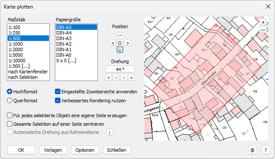275x159 pixels.
Task: Select Querformat orientation
Action: pyautogui.click(x=22, y=101)
